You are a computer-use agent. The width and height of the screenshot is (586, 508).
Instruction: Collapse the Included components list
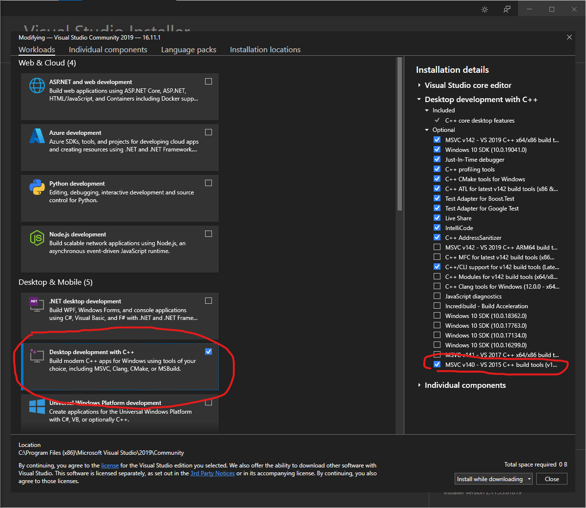(x=427, y=110)
